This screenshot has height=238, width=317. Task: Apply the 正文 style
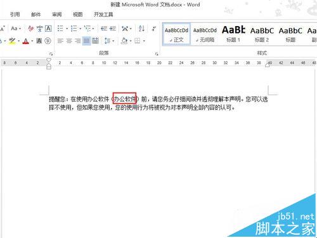click(x=176, y=34)
